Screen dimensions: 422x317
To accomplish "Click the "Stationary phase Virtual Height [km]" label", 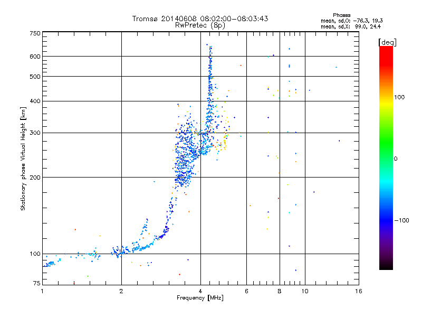I will (23, 159).
